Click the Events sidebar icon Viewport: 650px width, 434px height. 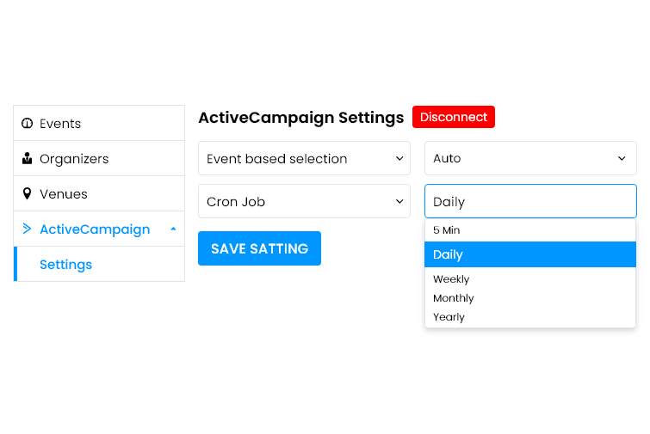pyautogui.click(x=27, y=123)
